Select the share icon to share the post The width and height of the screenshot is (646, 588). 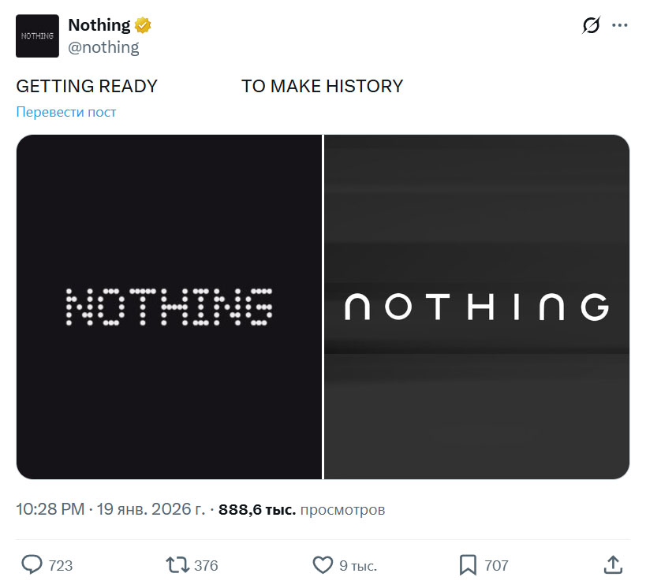coord(614,565)
